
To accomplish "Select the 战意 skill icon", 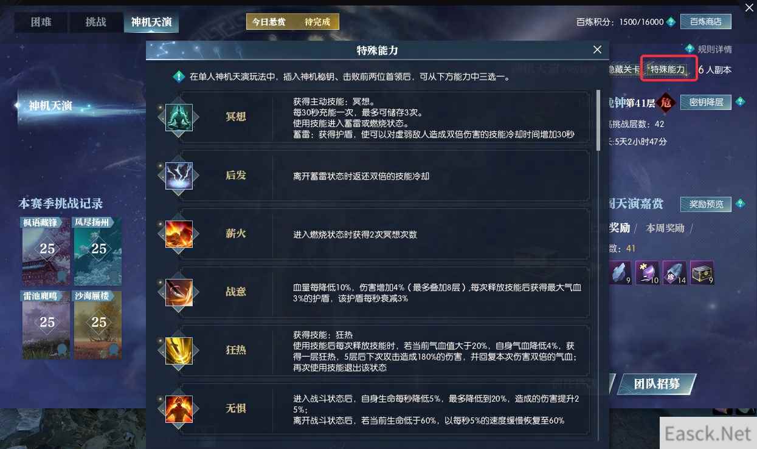I will [x=179, y=292].
